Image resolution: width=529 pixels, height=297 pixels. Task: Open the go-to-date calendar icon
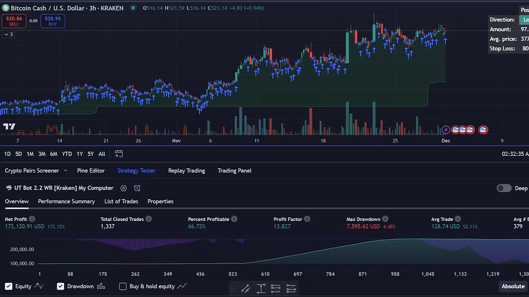coord(119,154)
